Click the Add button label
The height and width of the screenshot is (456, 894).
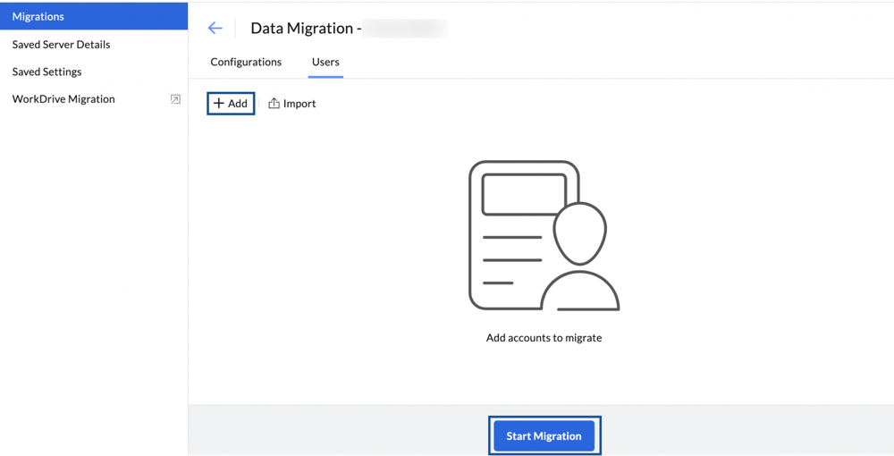tap(238, 103)
